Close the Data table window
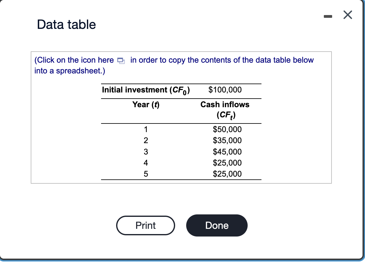Viewport: 365px width, 266px height. tap(347, 15)
